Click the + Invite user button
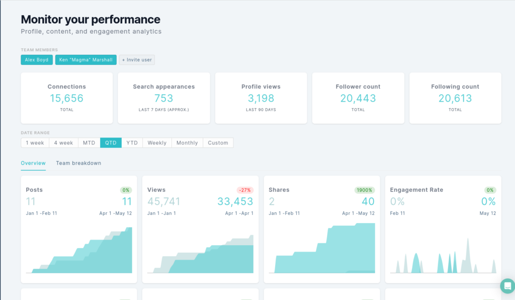Screen dimensions: 515x300 (137, 60)
